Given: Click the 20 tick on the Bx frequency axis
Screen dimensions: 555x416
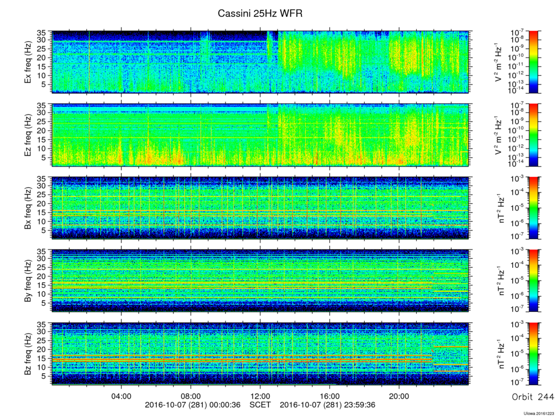Looking at the screenshot, I should click(41, 204).
